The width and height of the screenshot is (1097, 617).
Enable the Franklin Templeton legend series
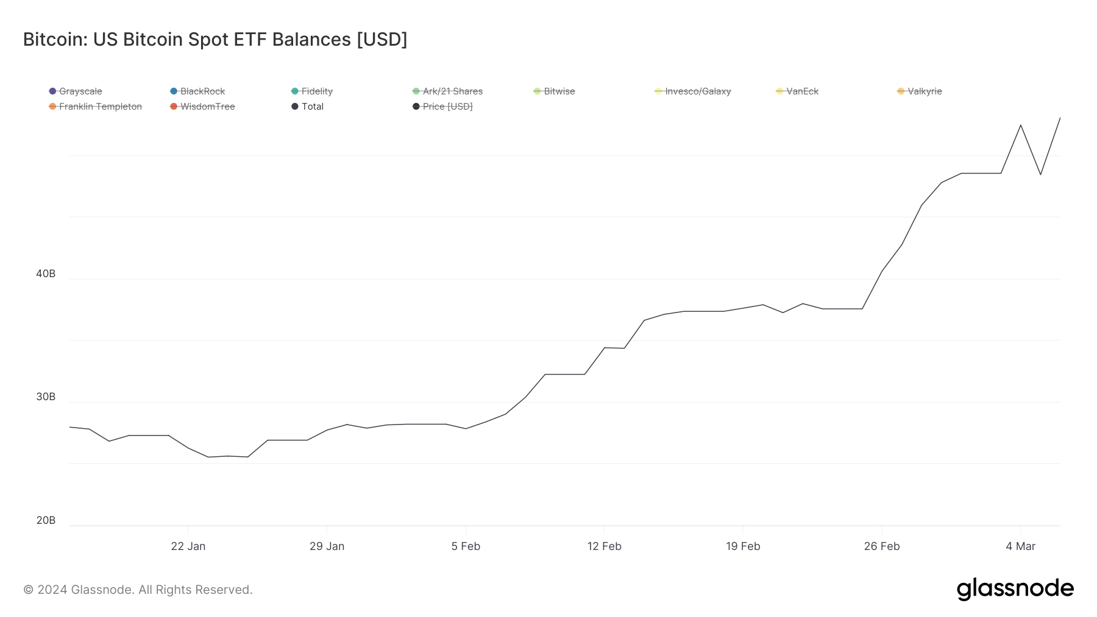[x=96, y=107]
